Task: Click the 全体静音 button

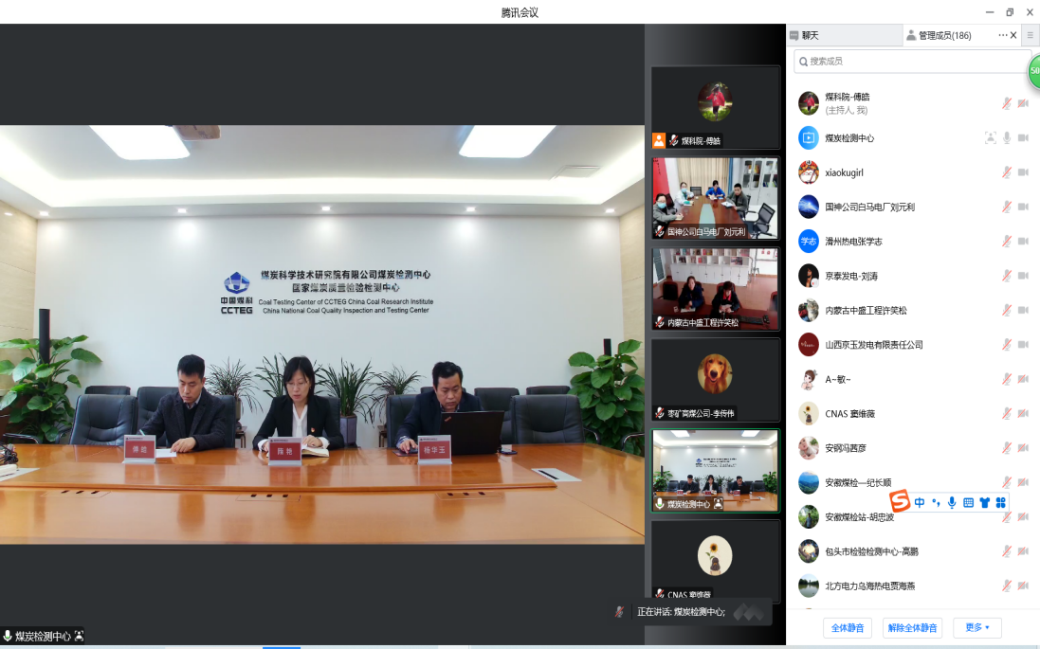Action: (x=848, y=628)
